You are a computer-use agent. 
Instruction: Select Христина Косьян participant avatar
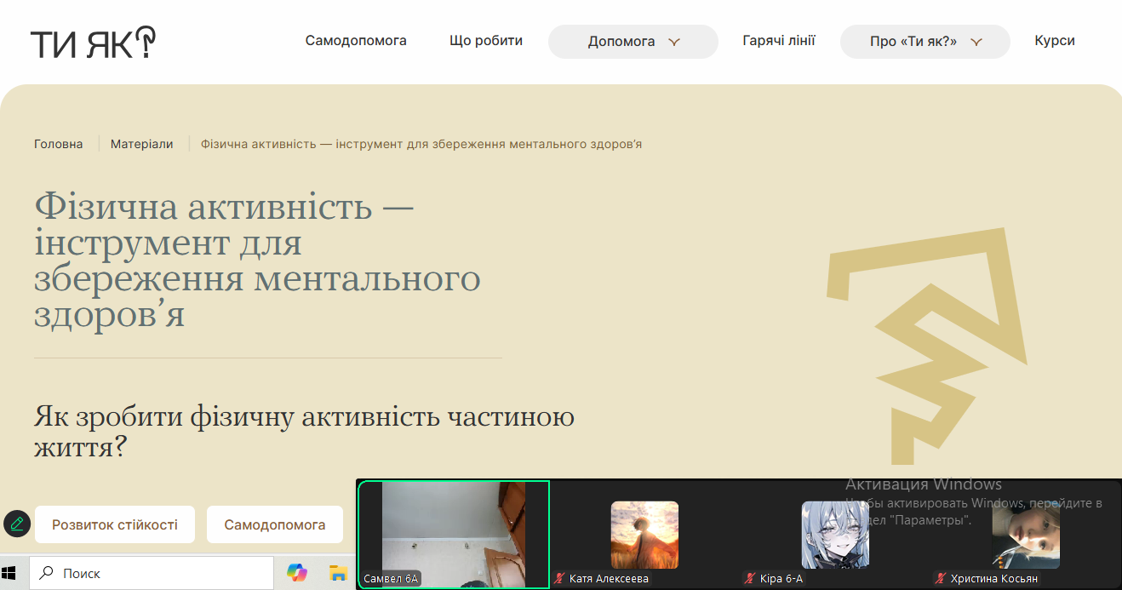1026,535
